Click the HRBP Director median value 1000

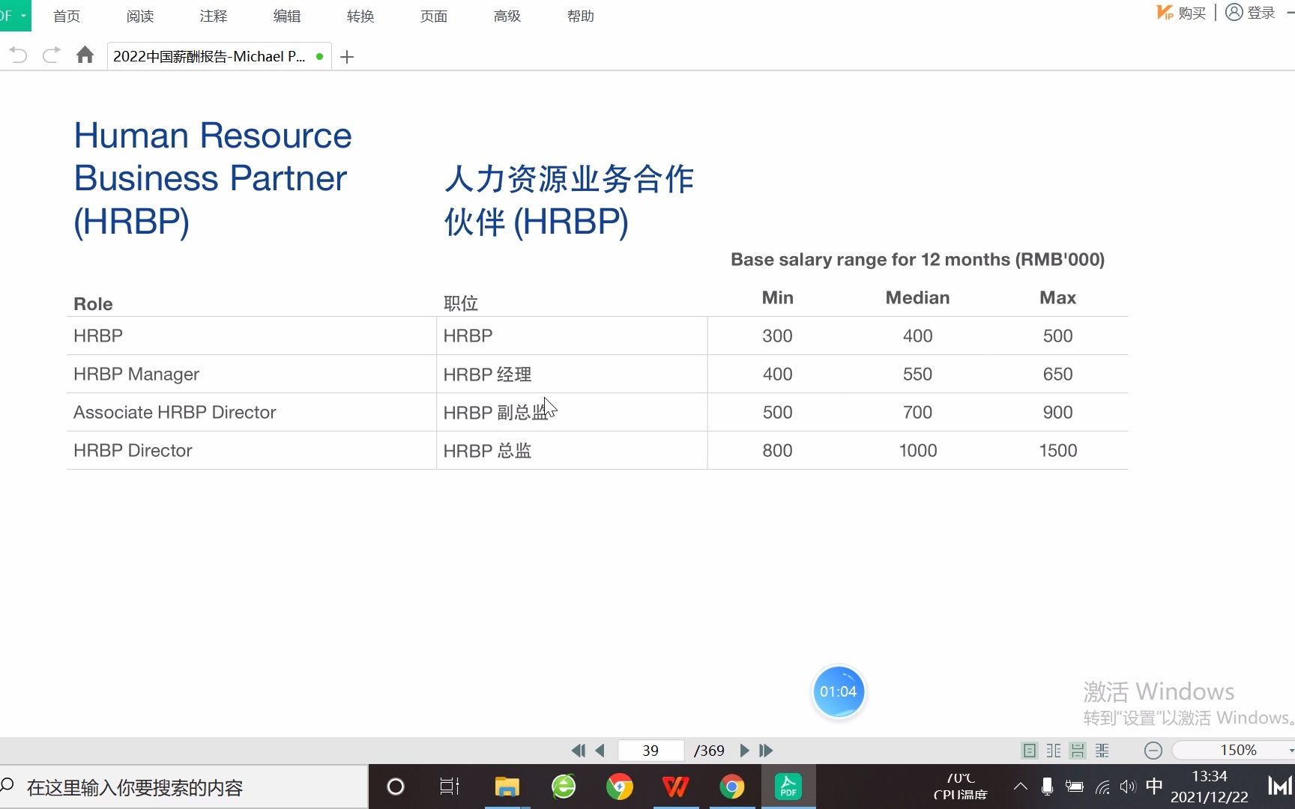918,450
